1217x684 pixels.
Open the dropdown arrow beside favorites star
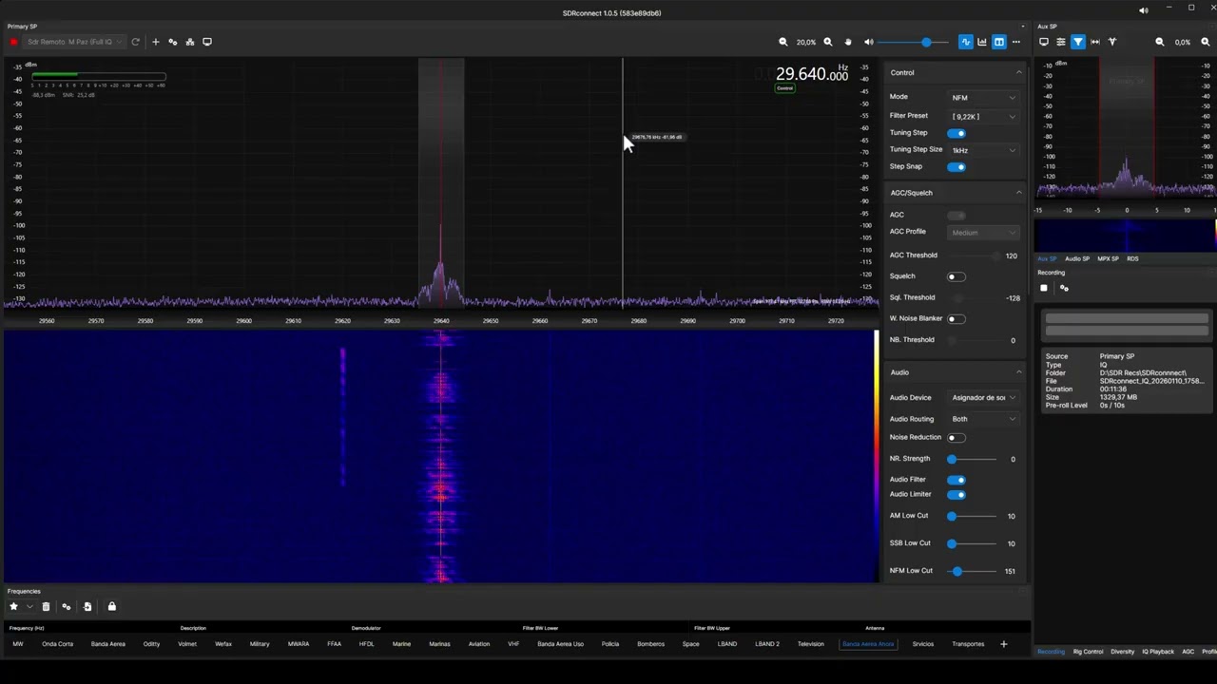[29, 606]
